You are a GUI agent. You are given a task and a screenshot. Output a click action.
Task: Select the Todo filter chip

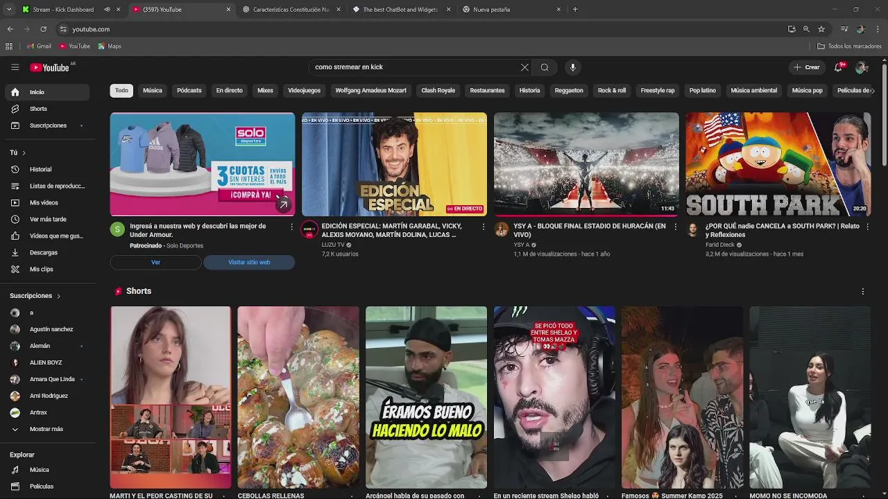pyautogui.click(x=121, y=91)
